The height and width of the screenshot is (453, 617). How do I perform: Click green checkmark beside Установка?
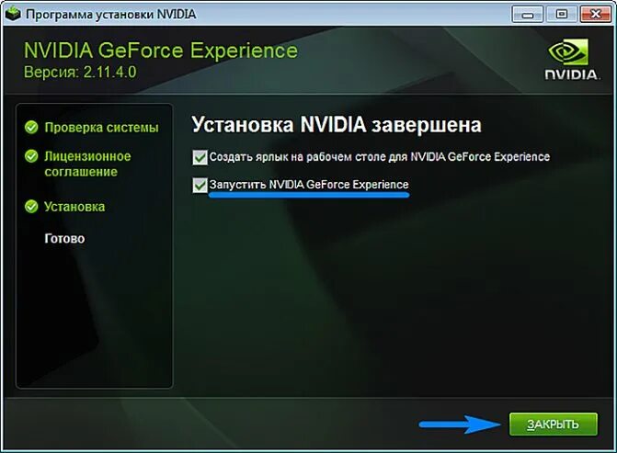(31, 207)
